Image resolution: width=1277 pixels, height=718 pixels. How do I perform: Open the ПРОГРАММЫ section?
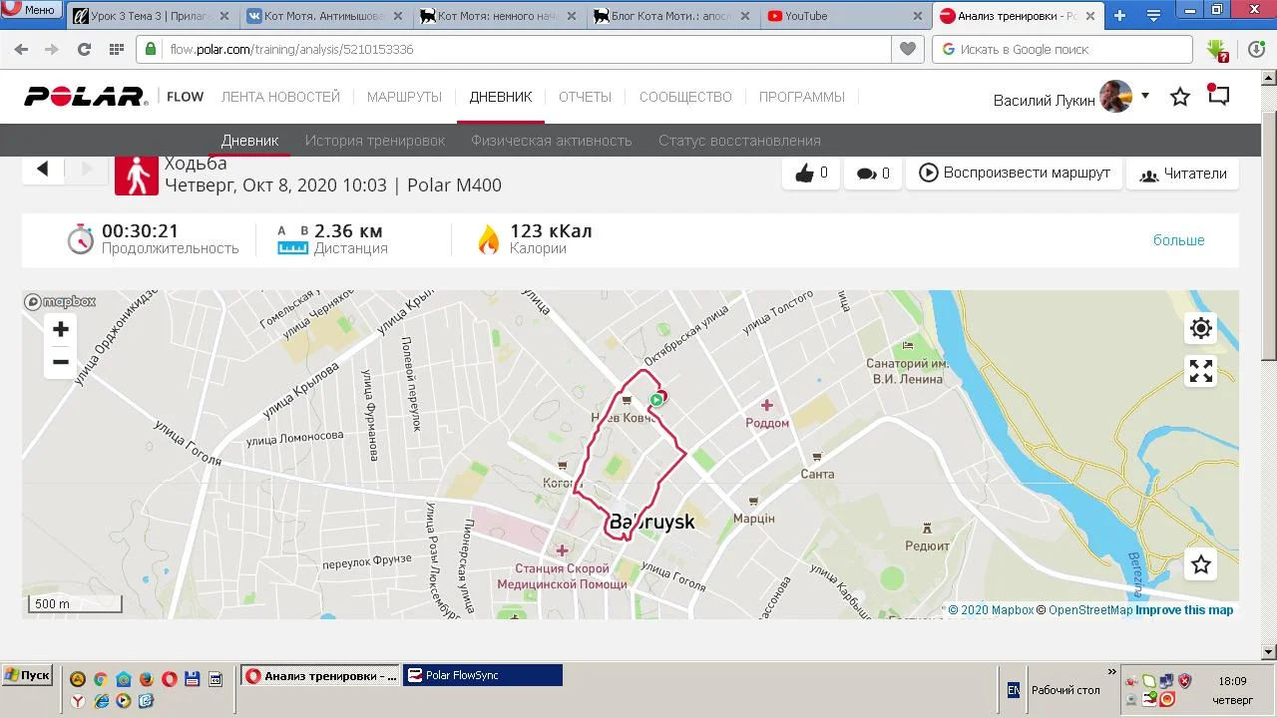(x=802, y=97)
